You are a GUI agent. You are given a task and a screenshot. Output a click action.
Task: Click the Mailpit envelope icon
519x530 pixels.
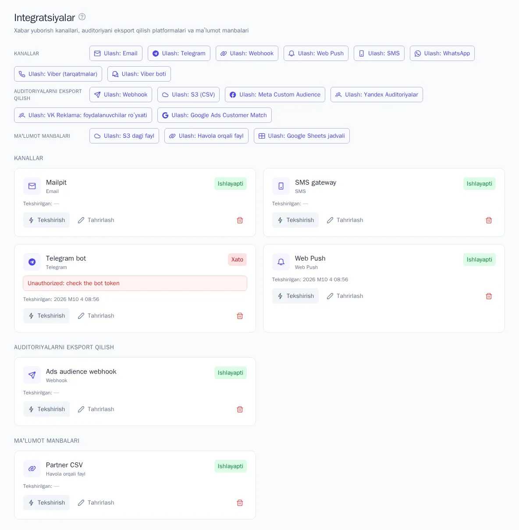tap(32, 186)
